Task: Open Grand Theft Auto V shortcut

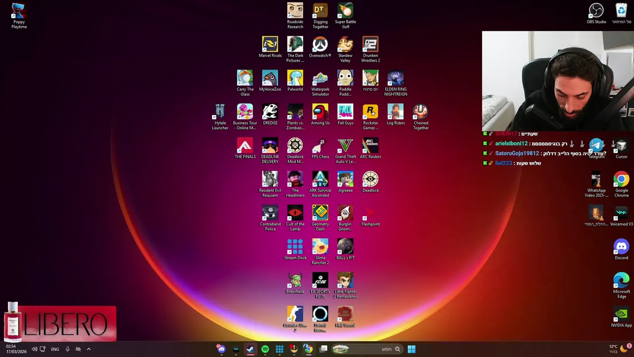Action: point(345,151)
